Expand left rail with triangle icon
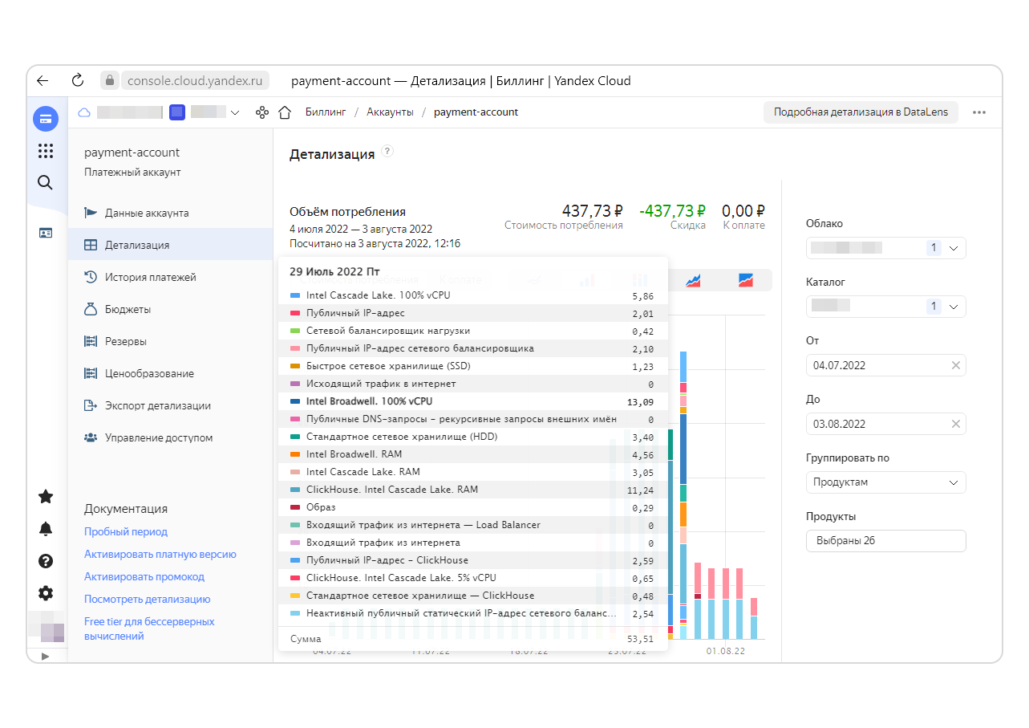Viewport: 1029px width, 728px height. [x=45, y=656]
